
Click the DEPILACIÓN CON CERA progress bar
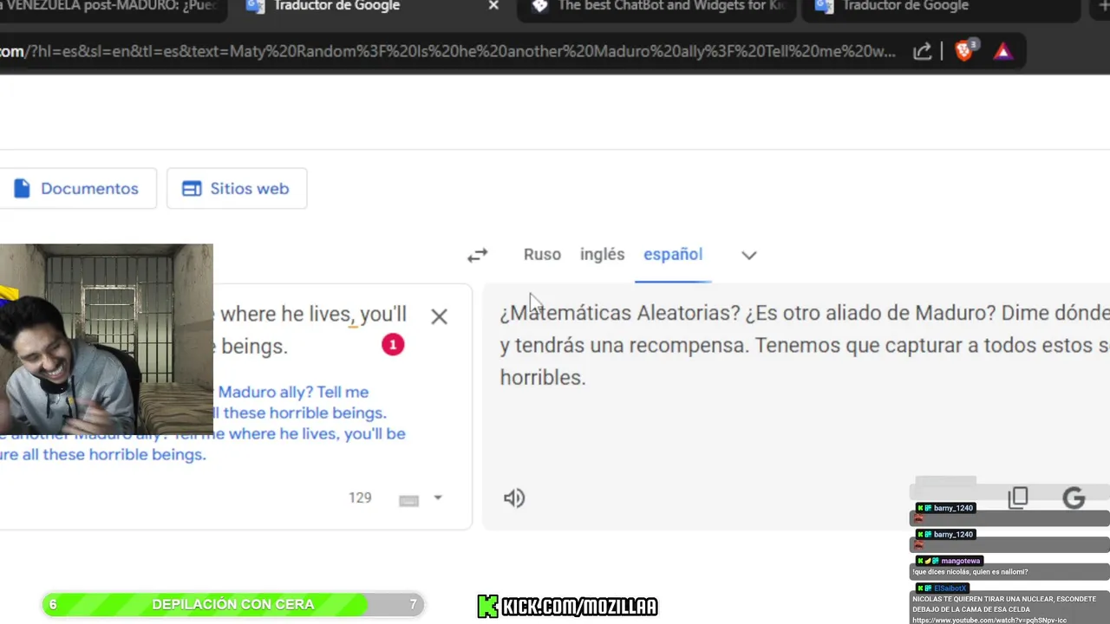tap(232, 604)
